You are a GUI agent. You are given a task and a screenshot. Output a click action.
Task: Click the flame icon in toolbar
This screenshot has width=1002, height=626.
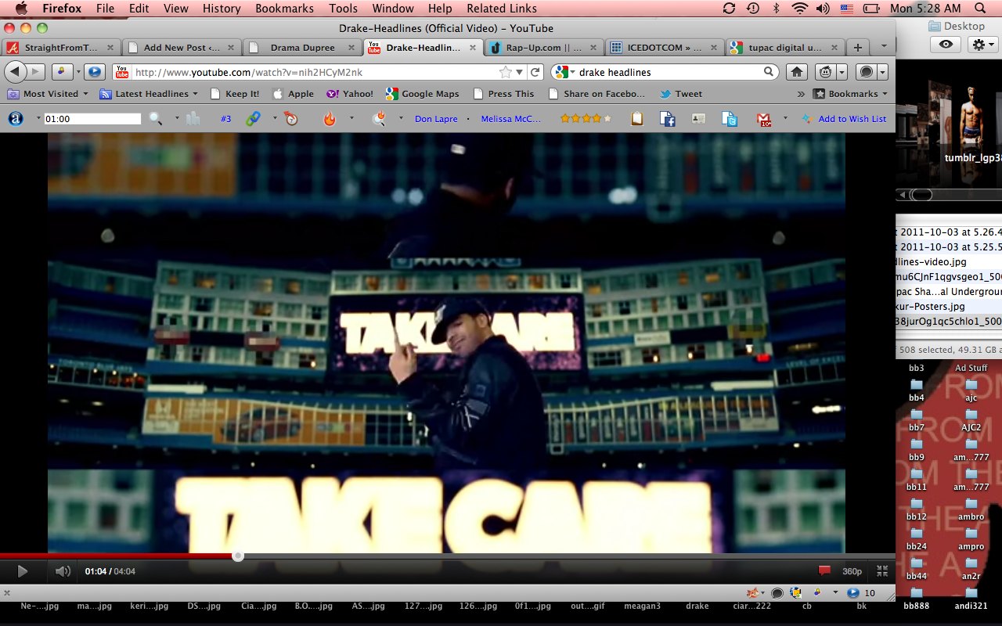[330, 119]
